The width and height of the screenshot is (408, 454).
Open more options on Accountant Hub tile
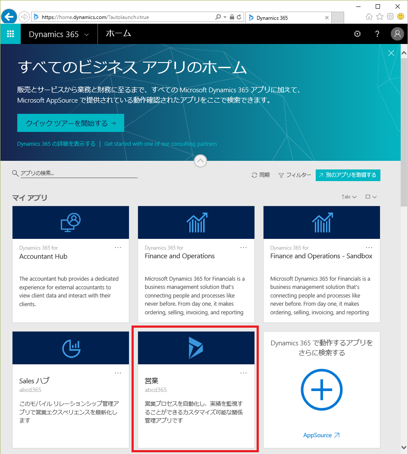point(118,247)
